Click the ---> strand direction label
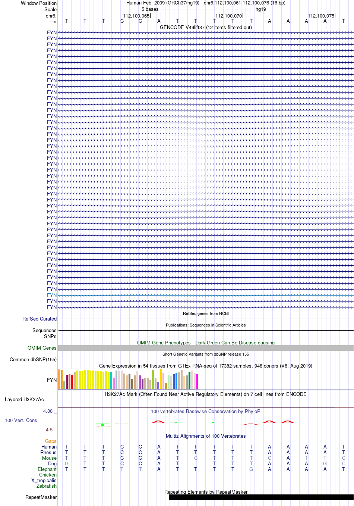This screenshot has width=354, height=506. pos(53,22)
